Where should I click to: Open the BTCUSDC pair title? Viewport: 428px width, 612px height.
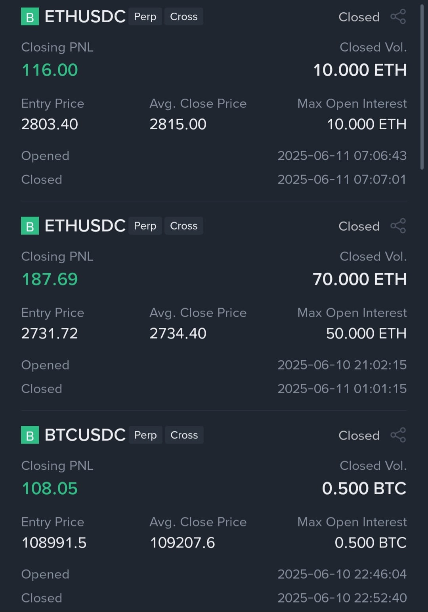(85, 435)
